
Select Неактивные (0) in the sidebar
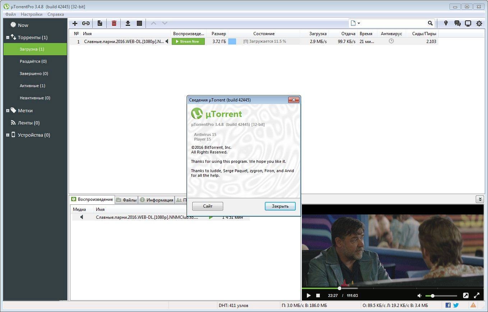tap(35, 98)
